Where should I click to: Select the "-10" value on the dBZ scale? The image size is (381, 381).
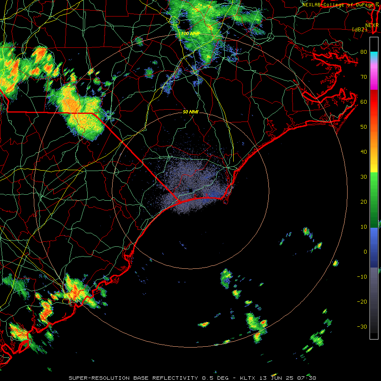tap(362, 277)
